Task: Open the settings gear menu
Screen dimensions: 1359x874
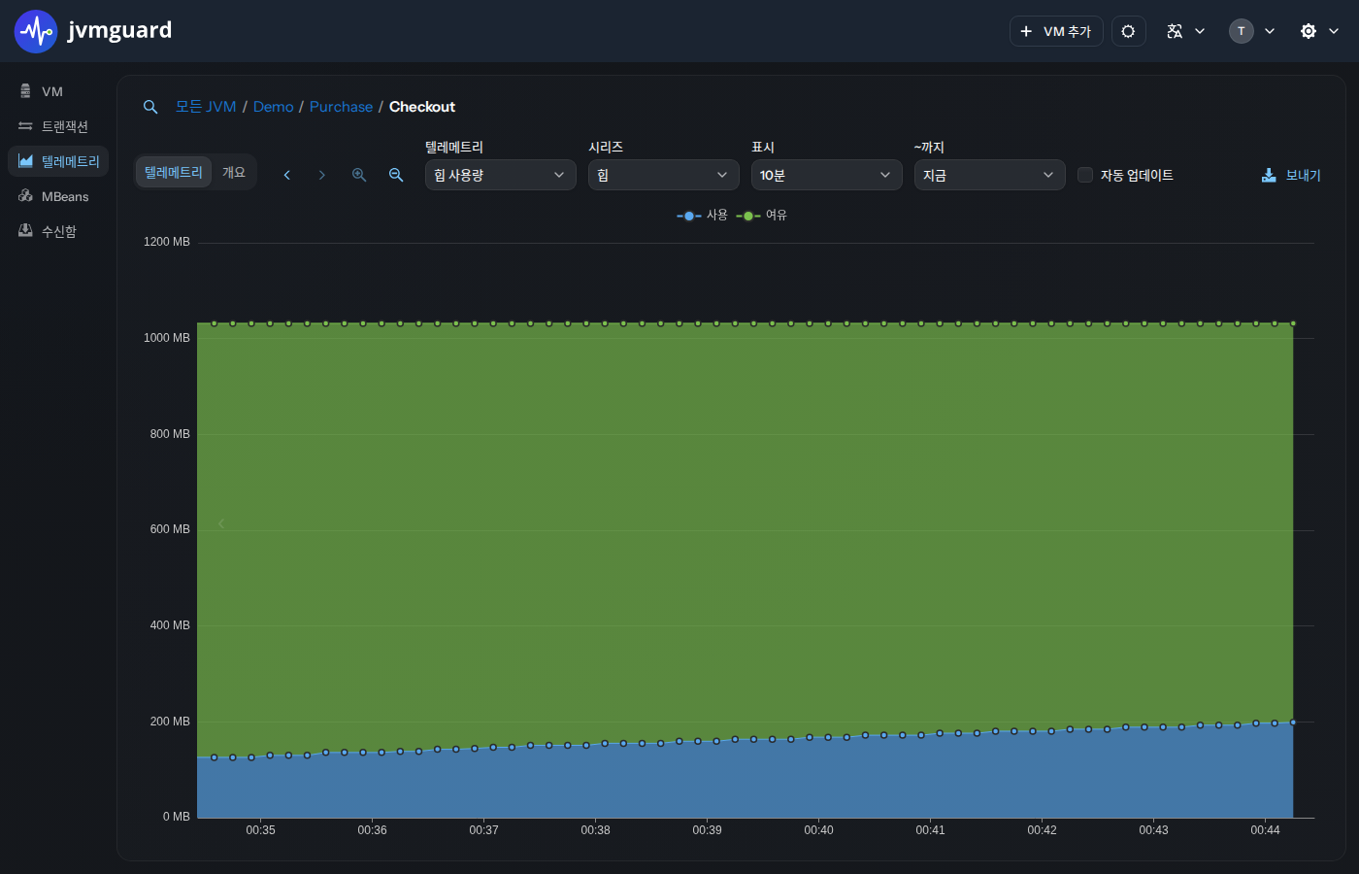Action: coord(1319,31)
